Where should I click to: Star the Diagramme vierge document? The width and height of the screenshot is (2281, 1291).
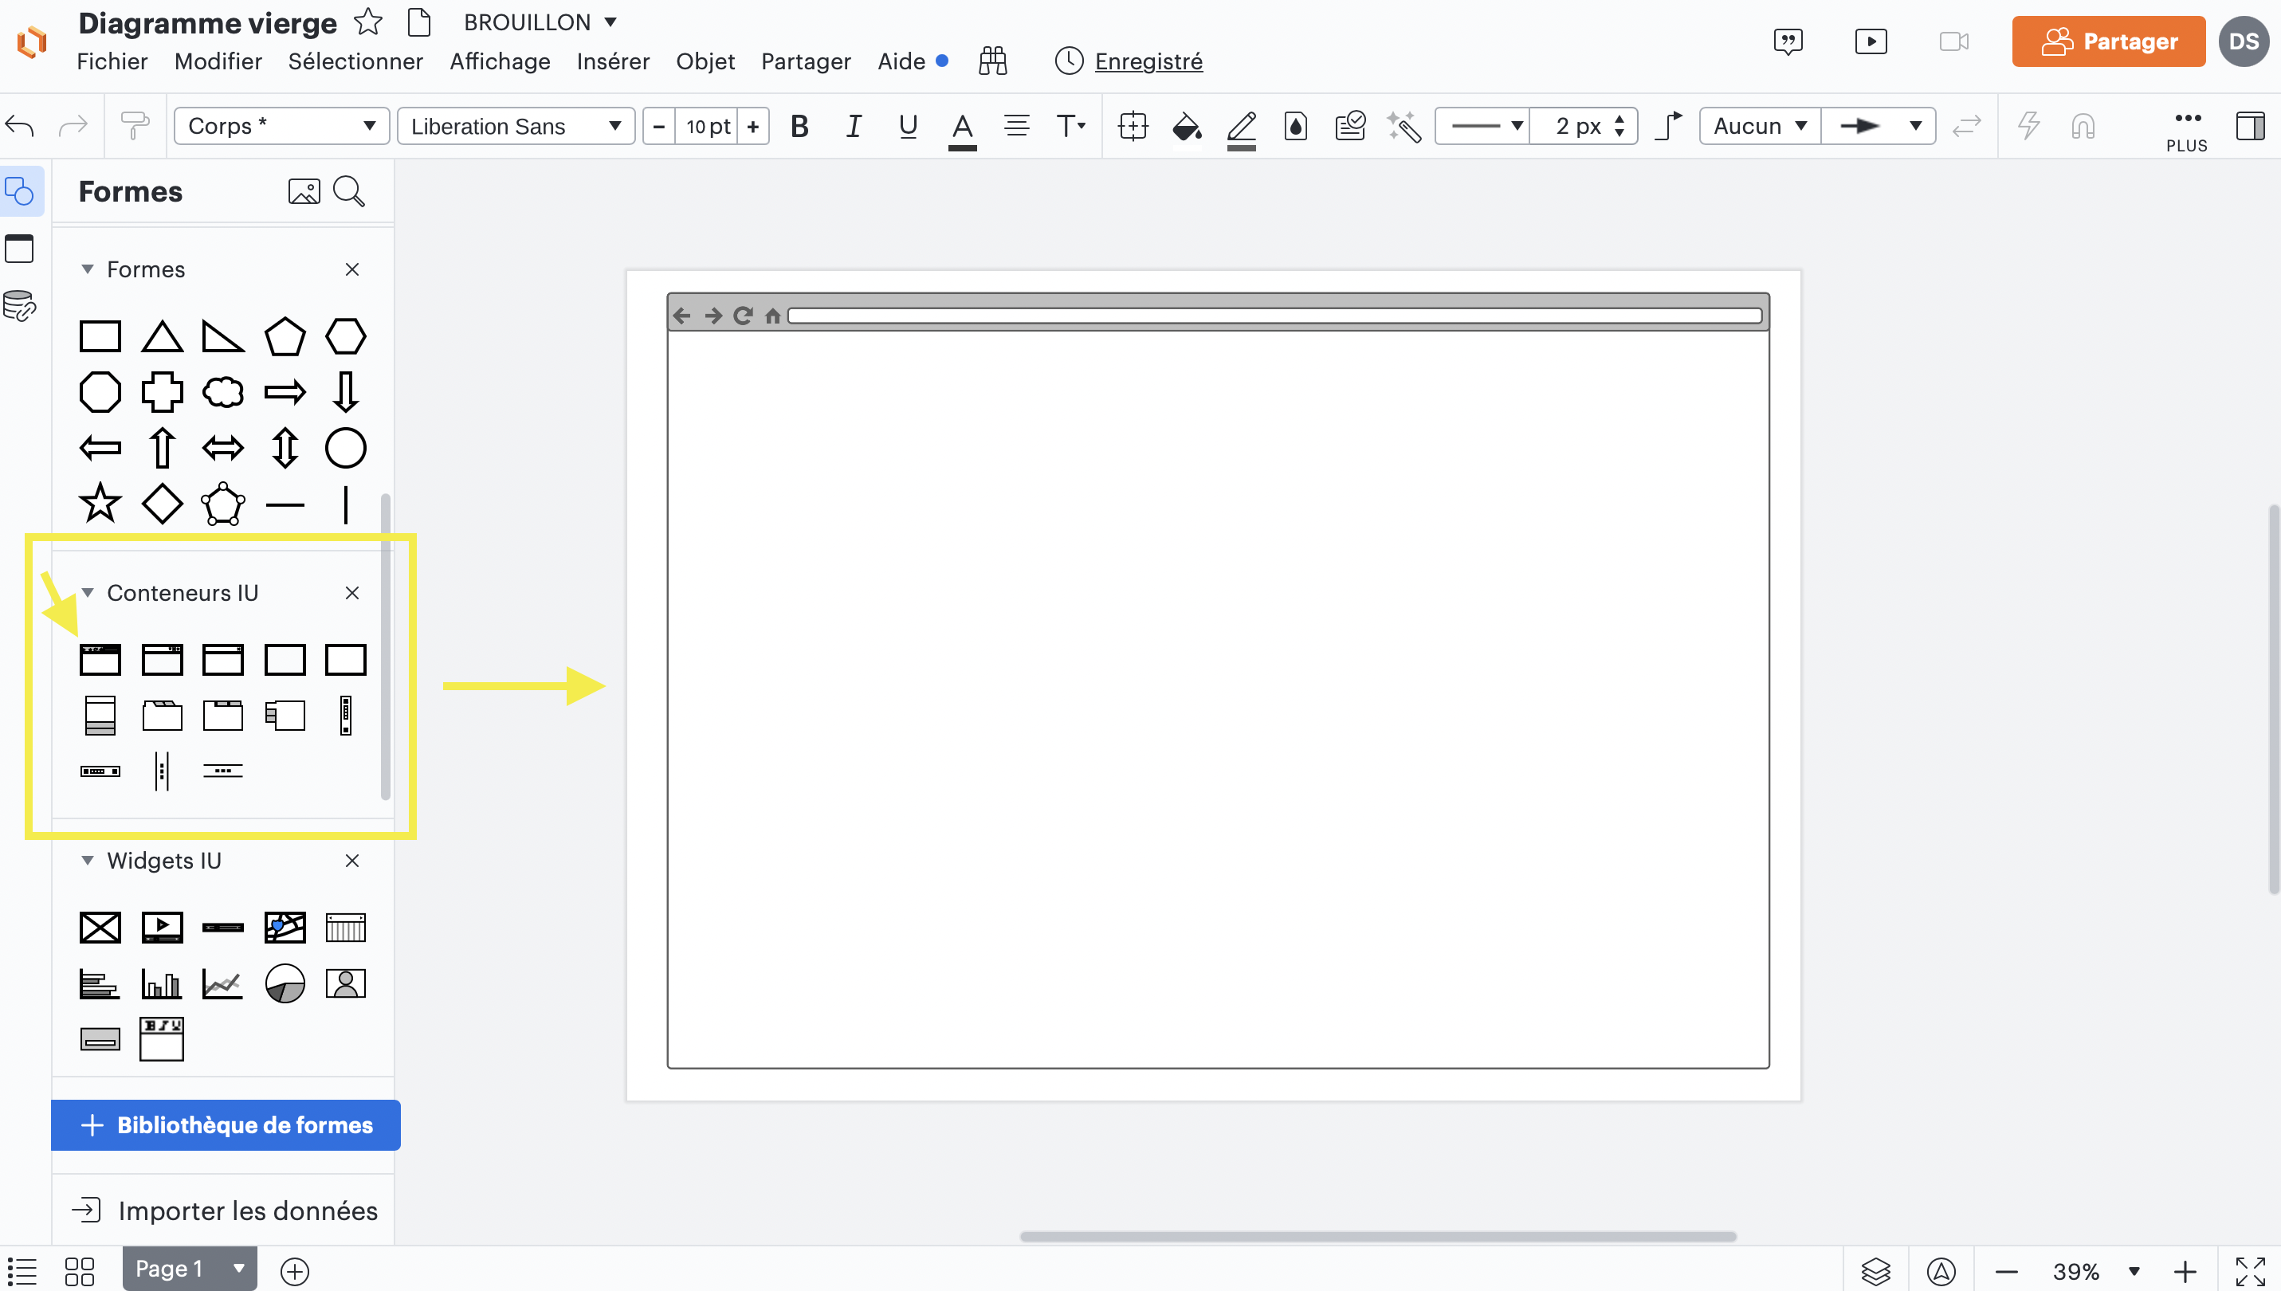[x=368, y=22]
